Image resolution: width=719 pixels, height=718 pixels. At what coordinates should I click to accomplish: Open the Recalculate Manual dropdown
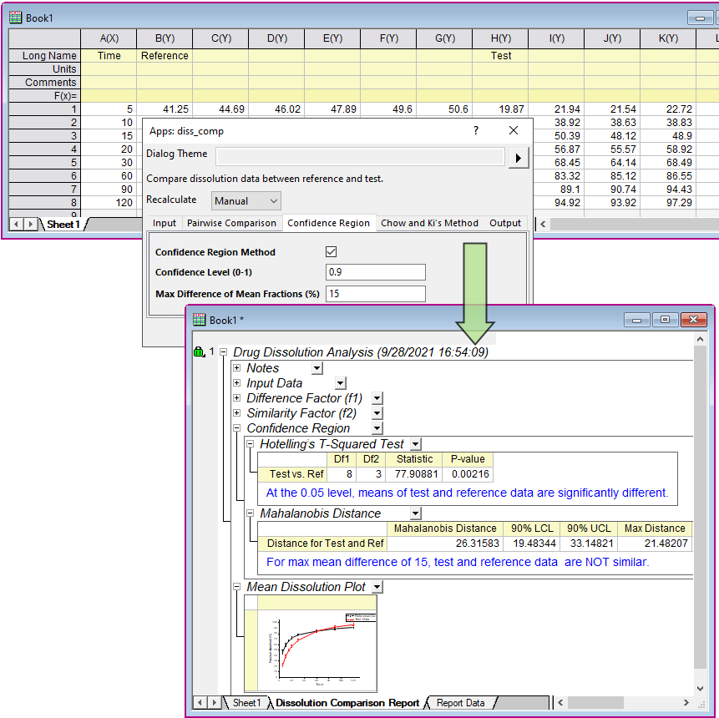pos(246,201)
